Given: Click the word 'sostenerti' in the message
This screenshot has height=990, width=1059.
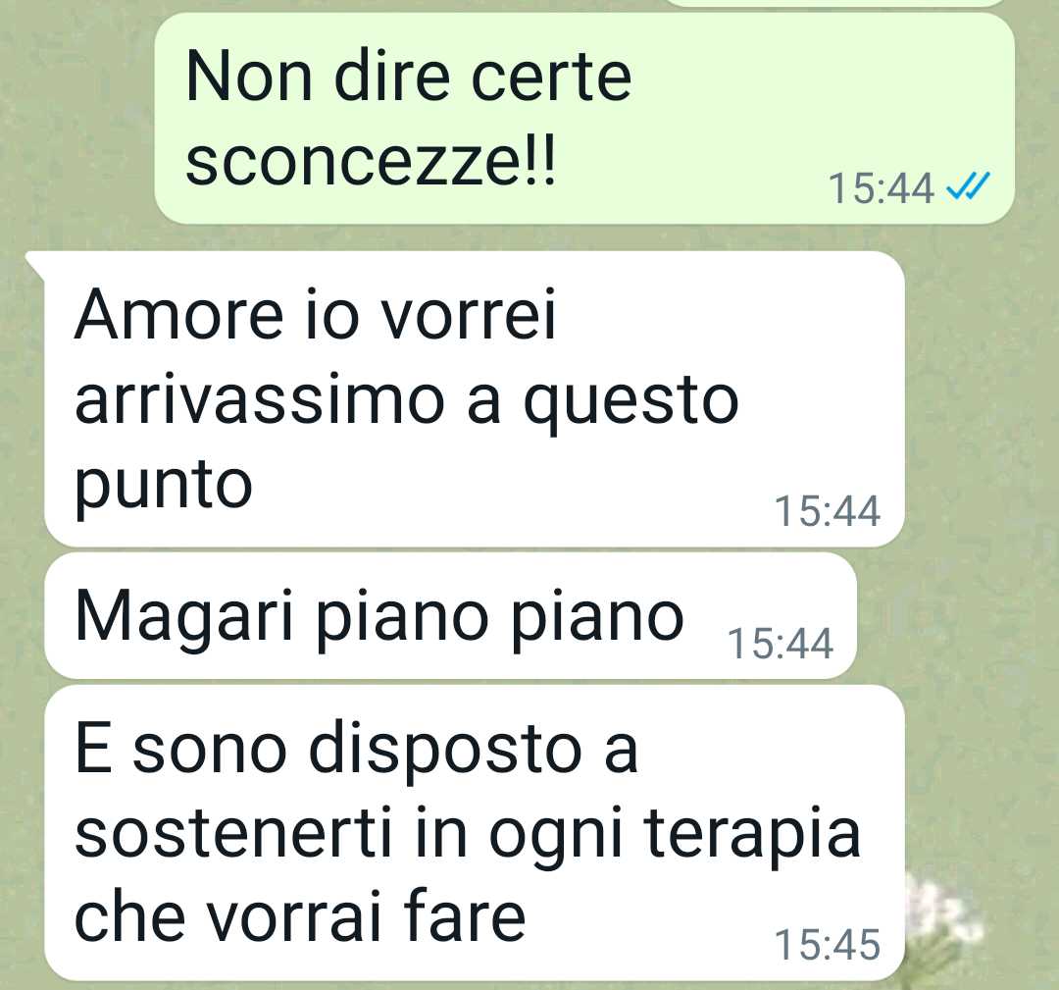Looking at the screenshot, I should pyautogui.click(x=233, y=833).
